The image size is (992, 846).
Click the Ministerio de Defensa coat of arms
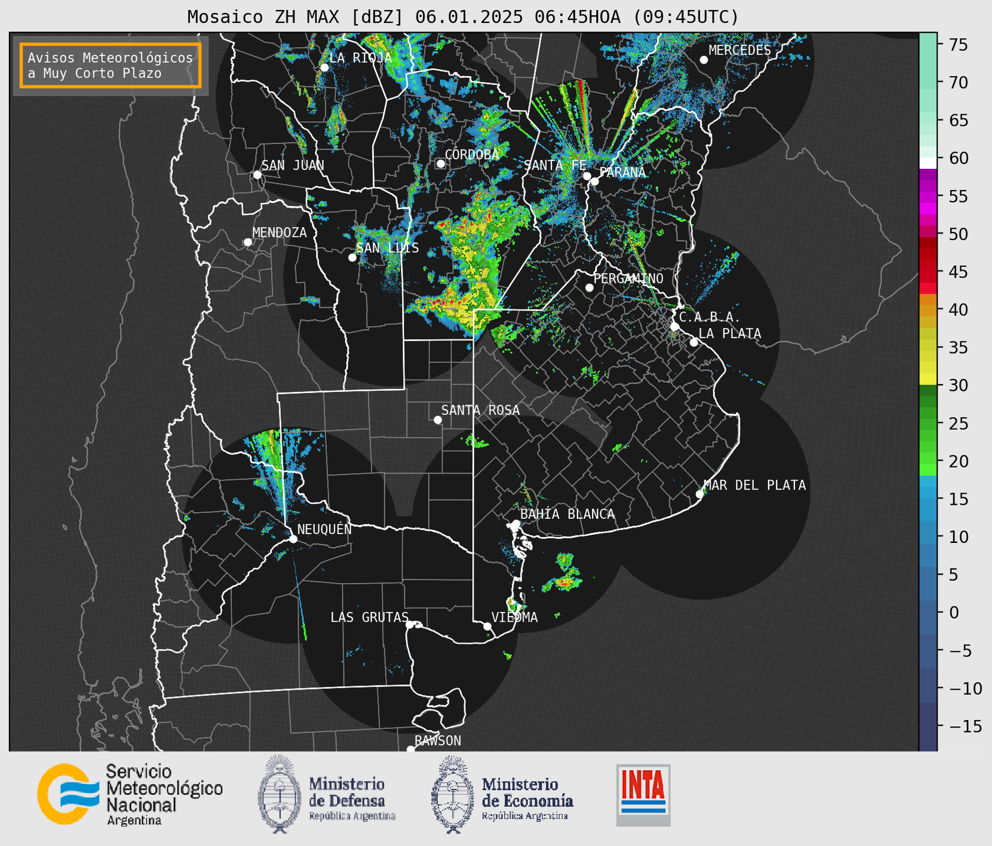coord(279,794)
